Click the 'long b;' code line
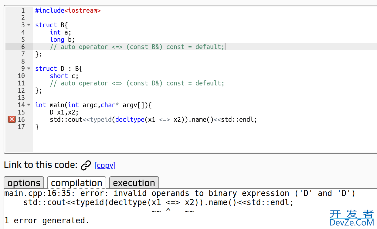This screenshot has height=229, width=377. 62,39
